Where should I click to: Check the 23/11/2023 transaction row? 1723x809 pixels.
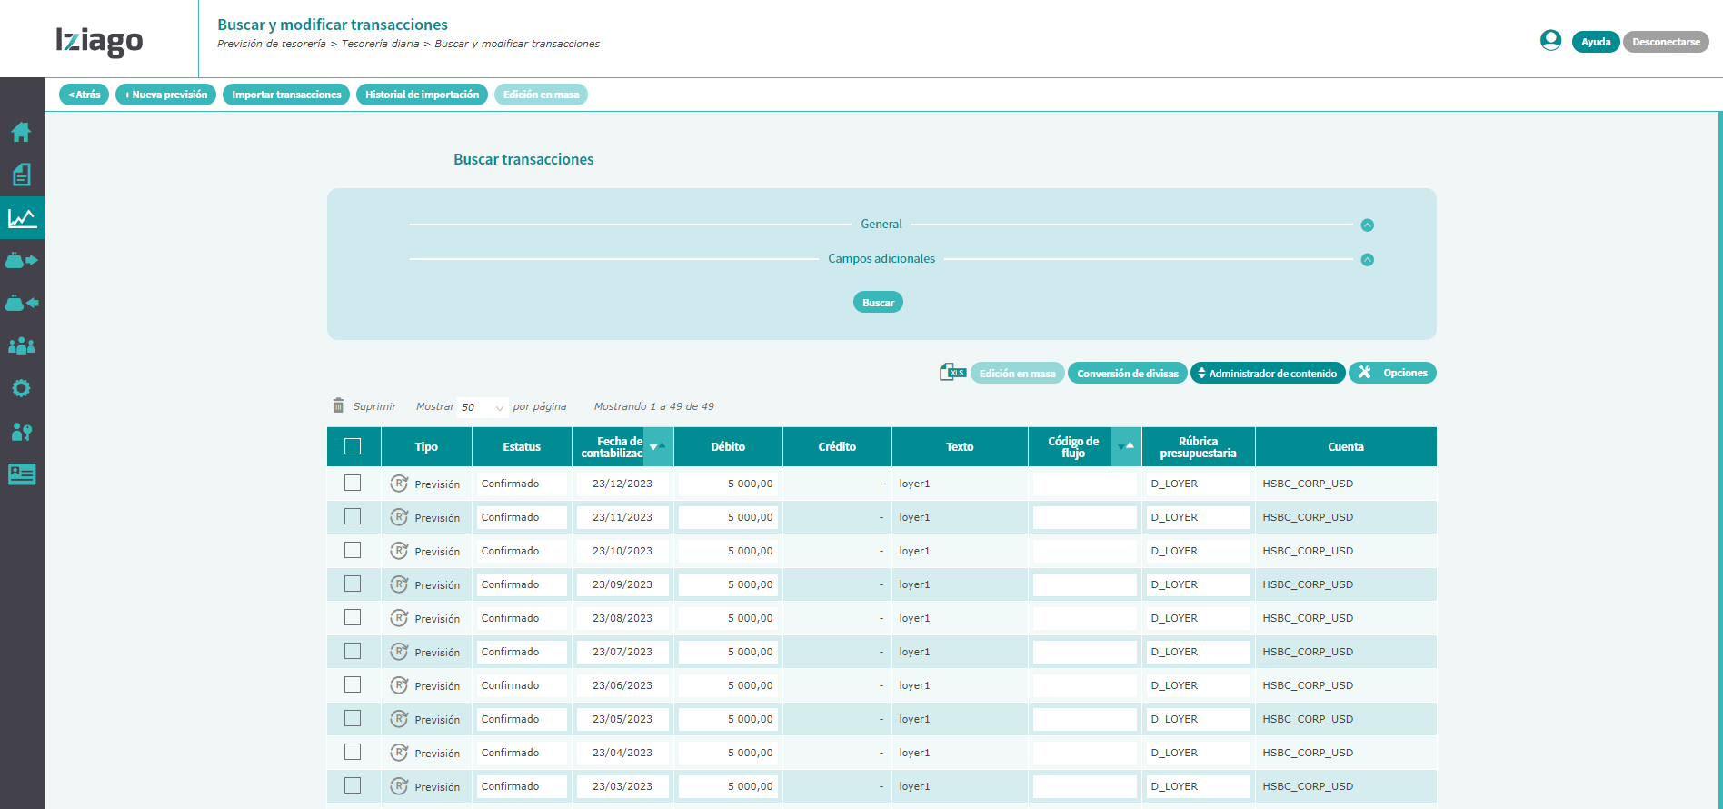(353, 516)
